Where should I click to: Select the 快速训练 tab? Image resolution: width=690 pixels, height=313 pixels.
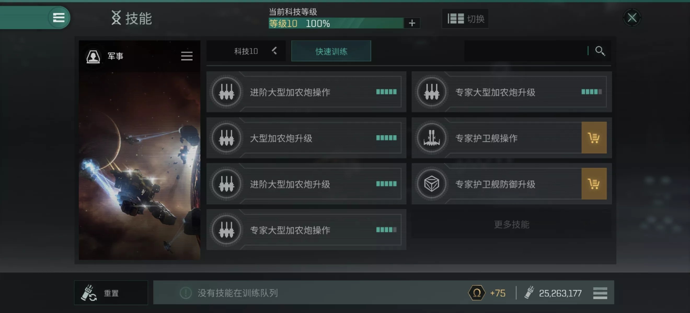[331, 51]
